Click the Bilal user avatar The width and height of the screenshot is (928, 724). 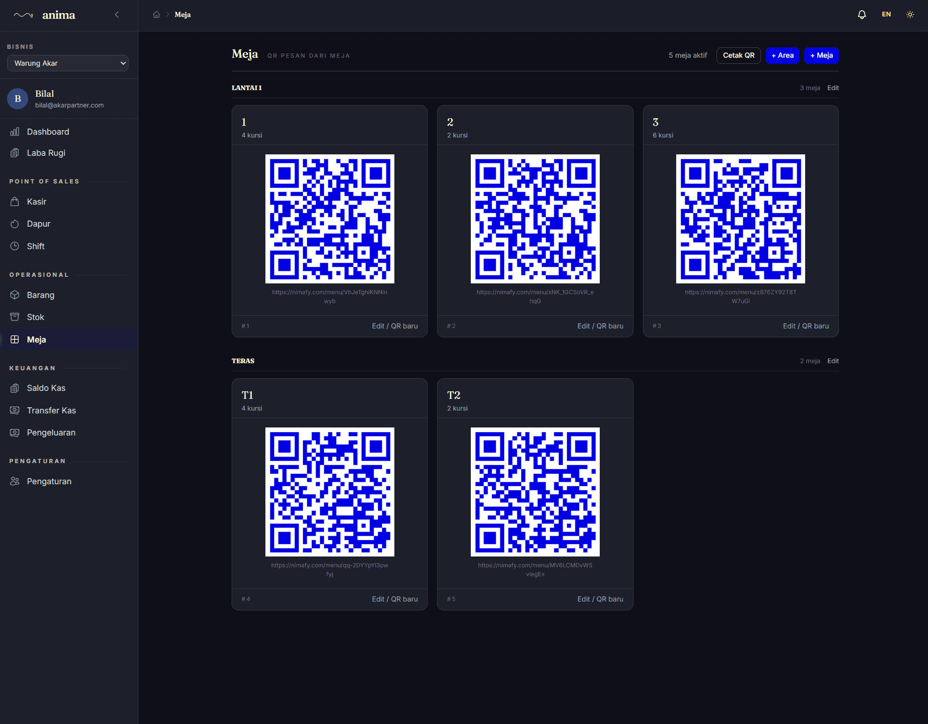coord(18,99)
